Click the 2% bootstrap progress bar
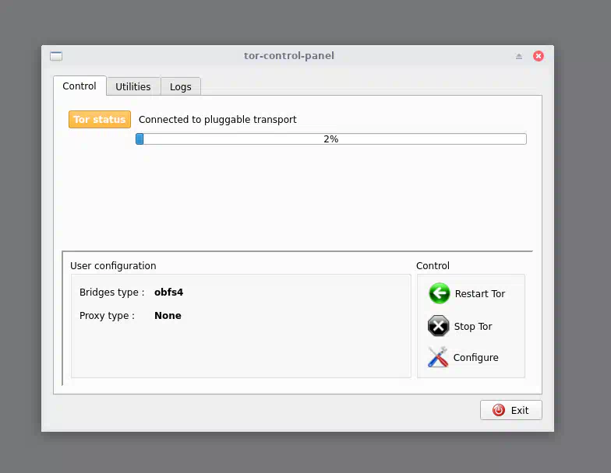Viewport: 611px width, 473px height. click(x=331, y=138)
